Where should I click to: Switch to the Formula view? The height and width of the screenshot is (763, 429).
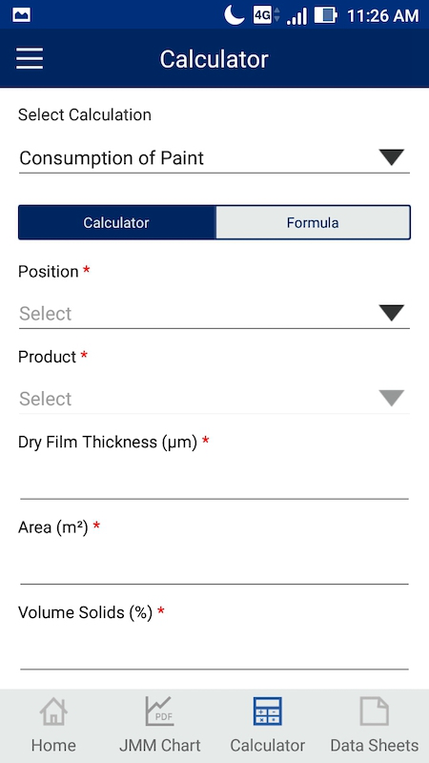(313, 222)
